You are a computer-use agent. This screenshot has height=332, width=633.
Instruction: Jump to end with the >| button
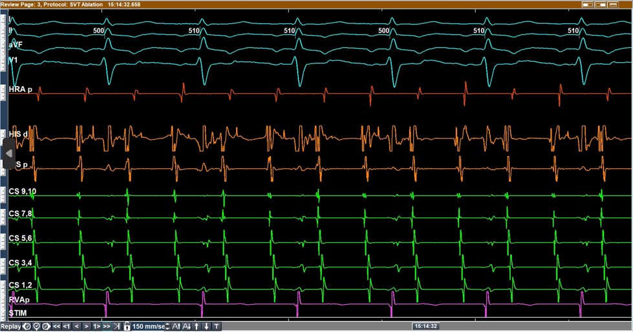pos(116,326)
